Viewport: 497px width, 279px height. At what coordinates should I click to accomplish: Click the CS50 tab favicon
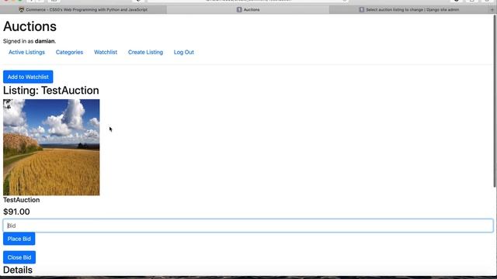[x=22, y=10]
